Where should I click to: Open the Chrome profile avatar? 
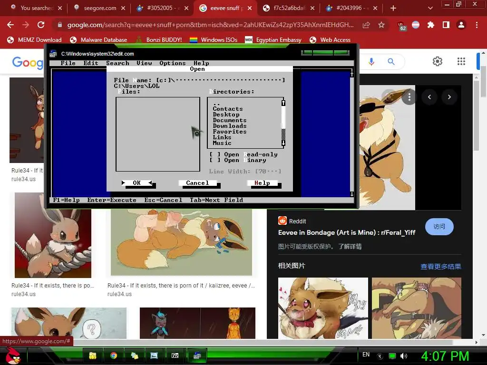461,25
